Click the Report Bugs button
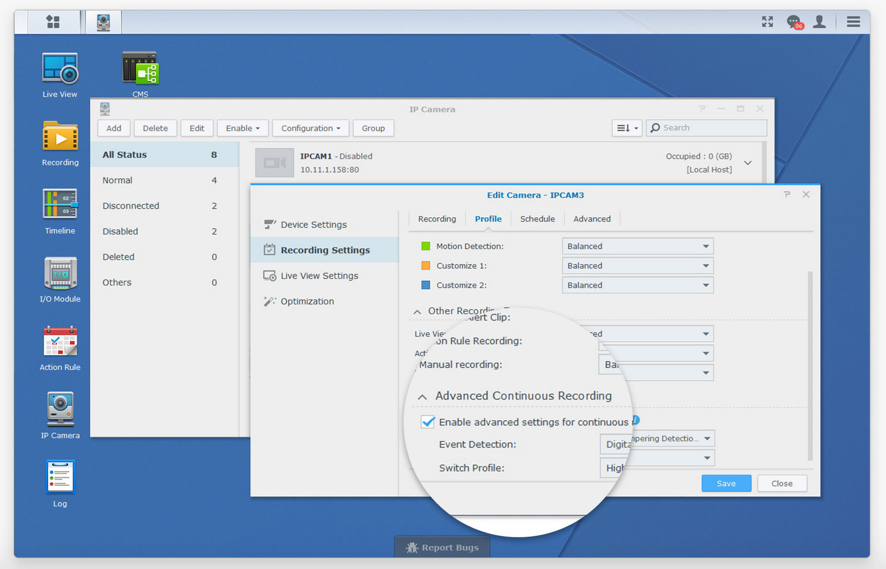Viewport: 886px width, 569px height. 442,547
